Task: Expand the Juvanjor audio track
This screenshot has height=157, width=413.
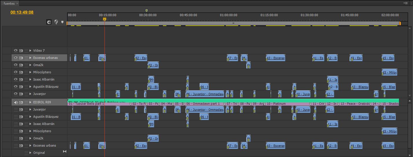Action: 30,109
